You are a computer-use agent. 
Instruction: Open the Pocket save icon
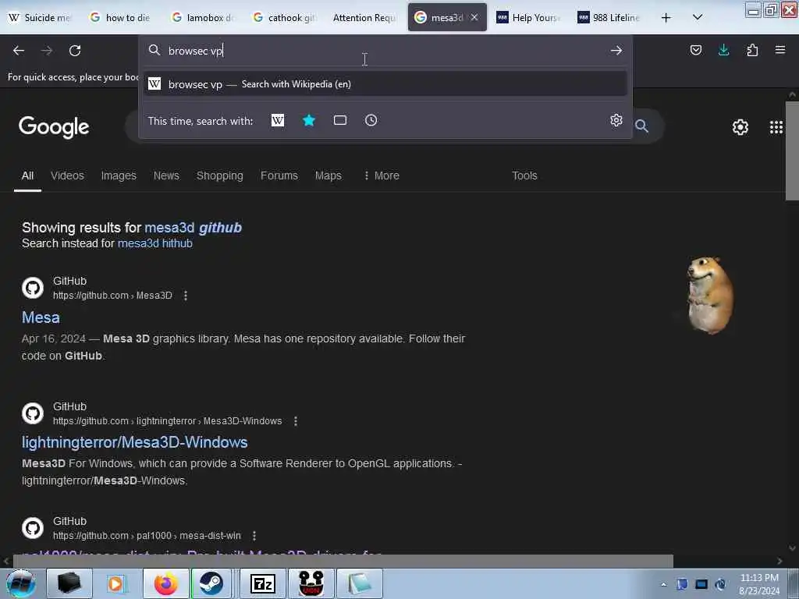[x=695, y=50]
